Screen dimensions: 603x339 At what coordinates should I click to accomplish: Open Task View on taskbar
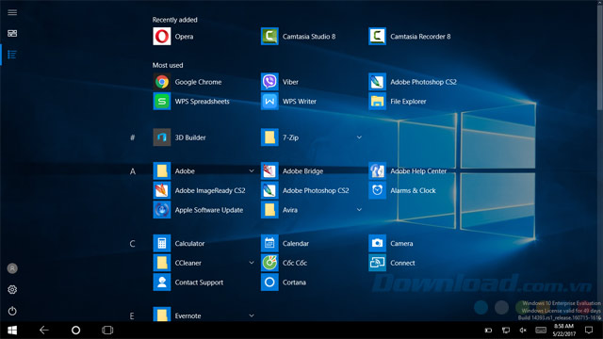pos(107,331)
